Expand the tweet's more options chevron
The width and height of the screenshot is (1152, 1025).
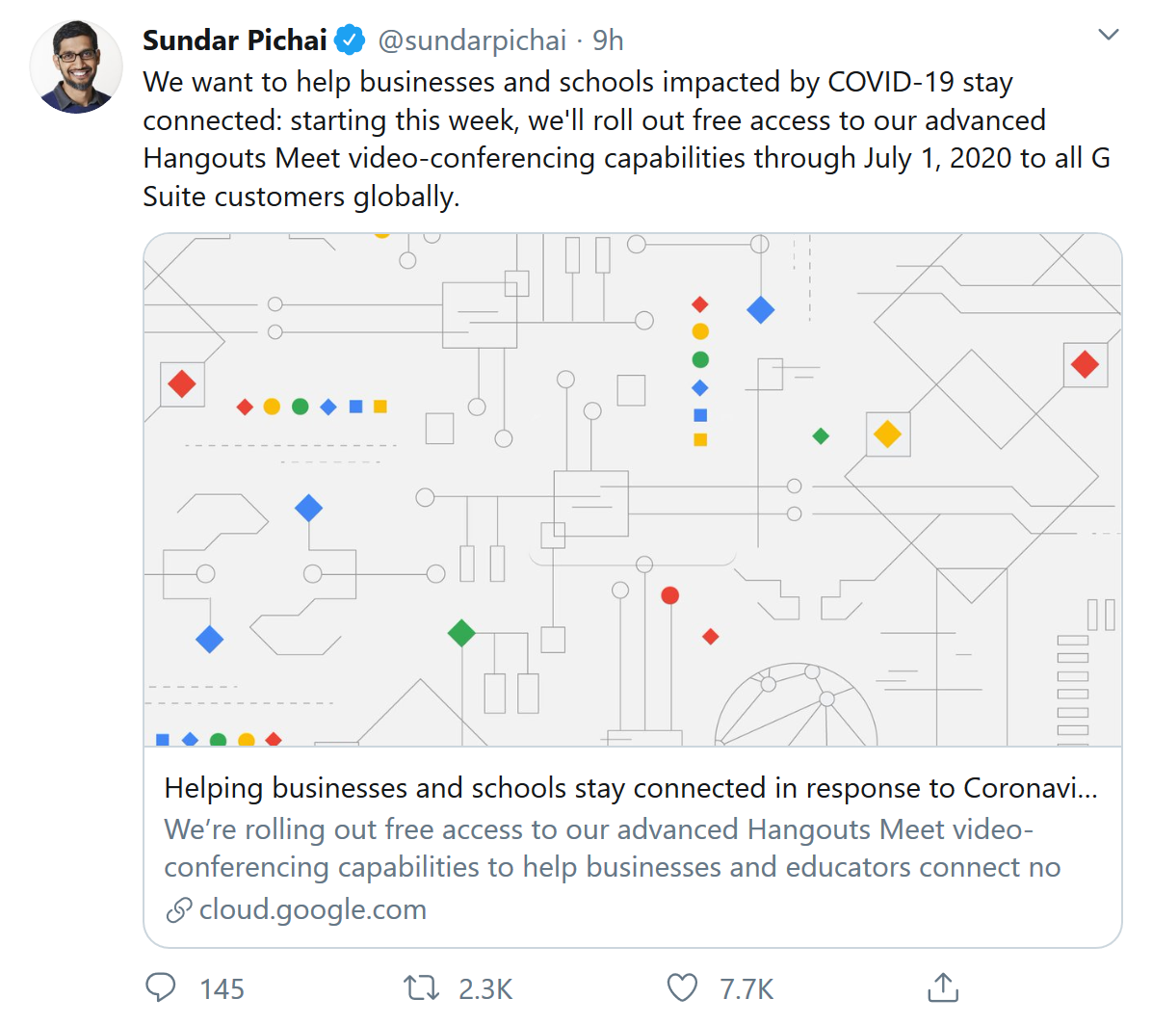tap(1109, 36)
